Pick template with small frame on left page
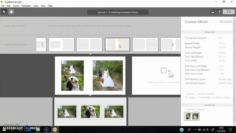 [x=62, y=44]
